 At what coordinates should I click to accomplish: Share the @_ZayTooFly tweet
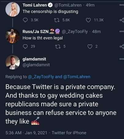coord(122,47)
